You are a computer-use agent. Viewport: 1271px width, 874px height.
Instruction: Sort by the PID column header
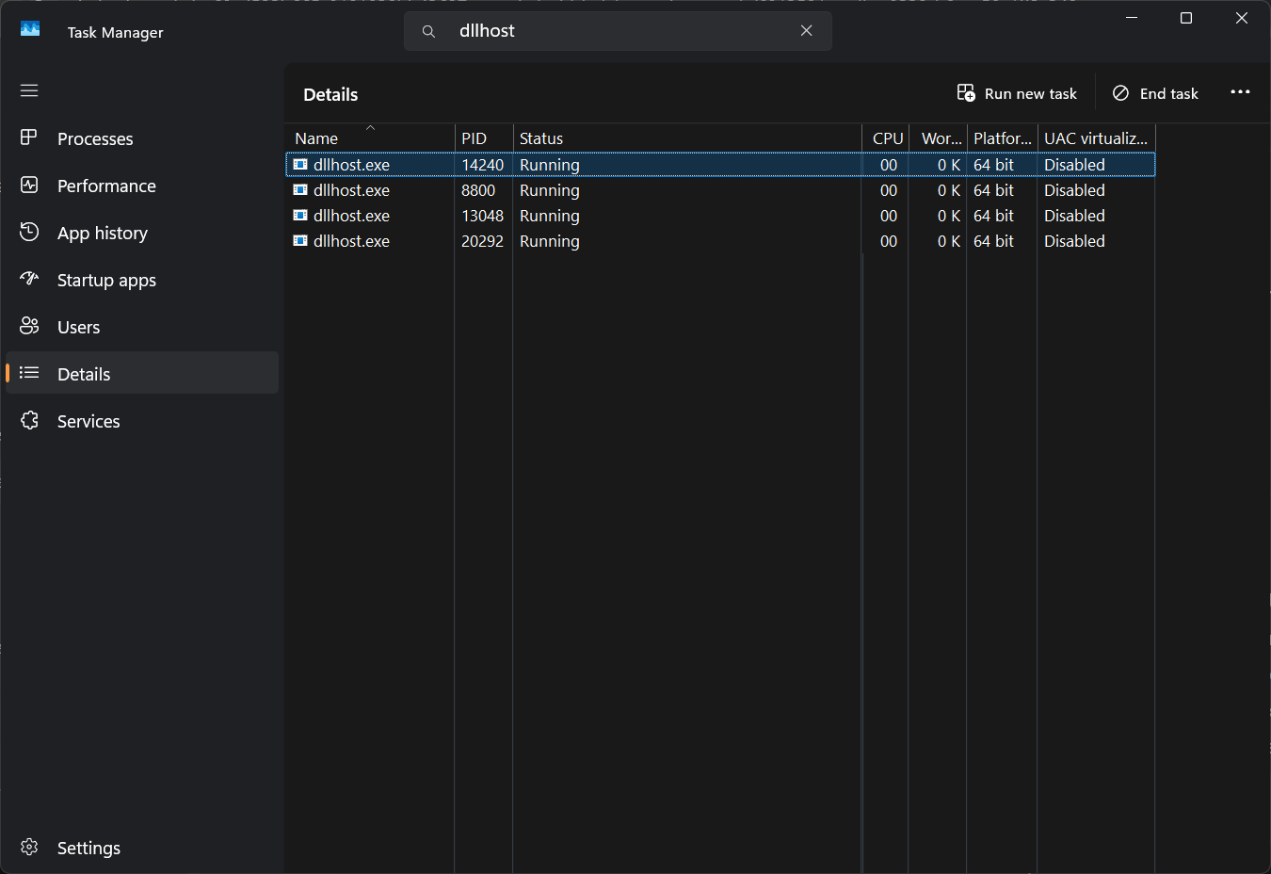click(x=475, y=138)
